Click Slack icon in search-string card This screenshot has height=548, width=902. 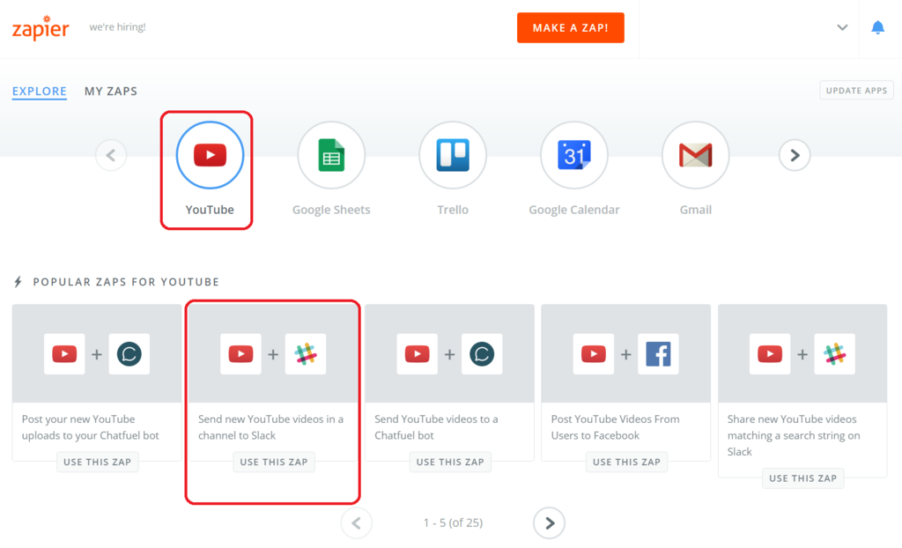pyautogui.click(x=835, y=353)
